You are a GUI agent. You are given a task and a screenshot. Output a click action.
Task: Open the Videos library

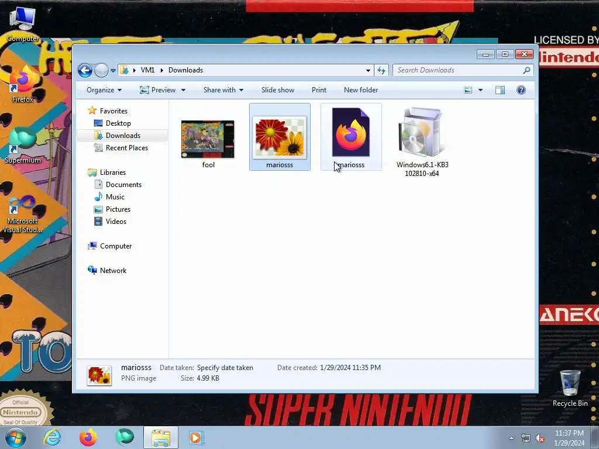coord(116,222)
